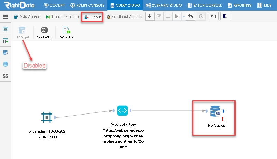
Task: Select the RD Output node on canvas
Action: click(x=215, y=111)
